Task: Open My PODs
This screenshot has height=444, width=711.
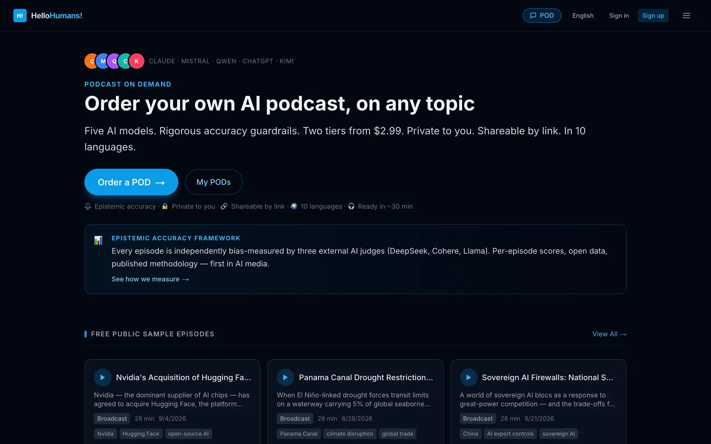Action: tap(213, 182)
